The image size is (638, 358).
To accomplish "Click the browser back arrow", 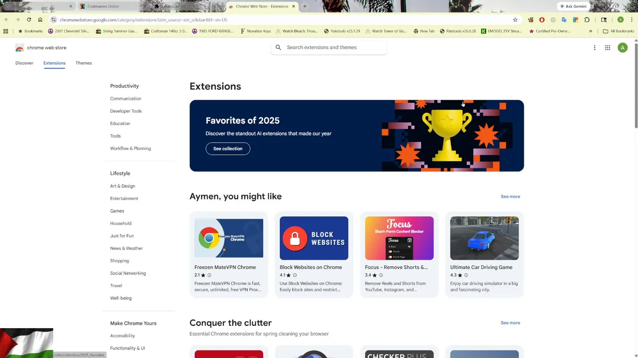I will (x=6, y=20).
